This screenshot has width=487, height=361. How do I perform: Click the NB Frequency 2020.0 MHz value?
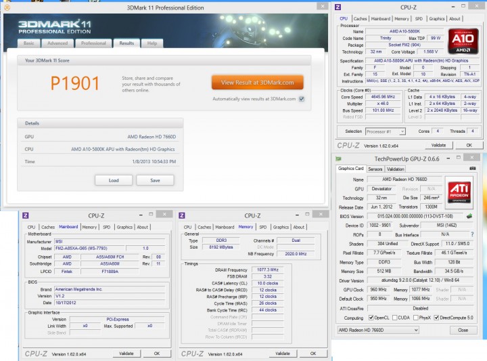click(296, 254)
